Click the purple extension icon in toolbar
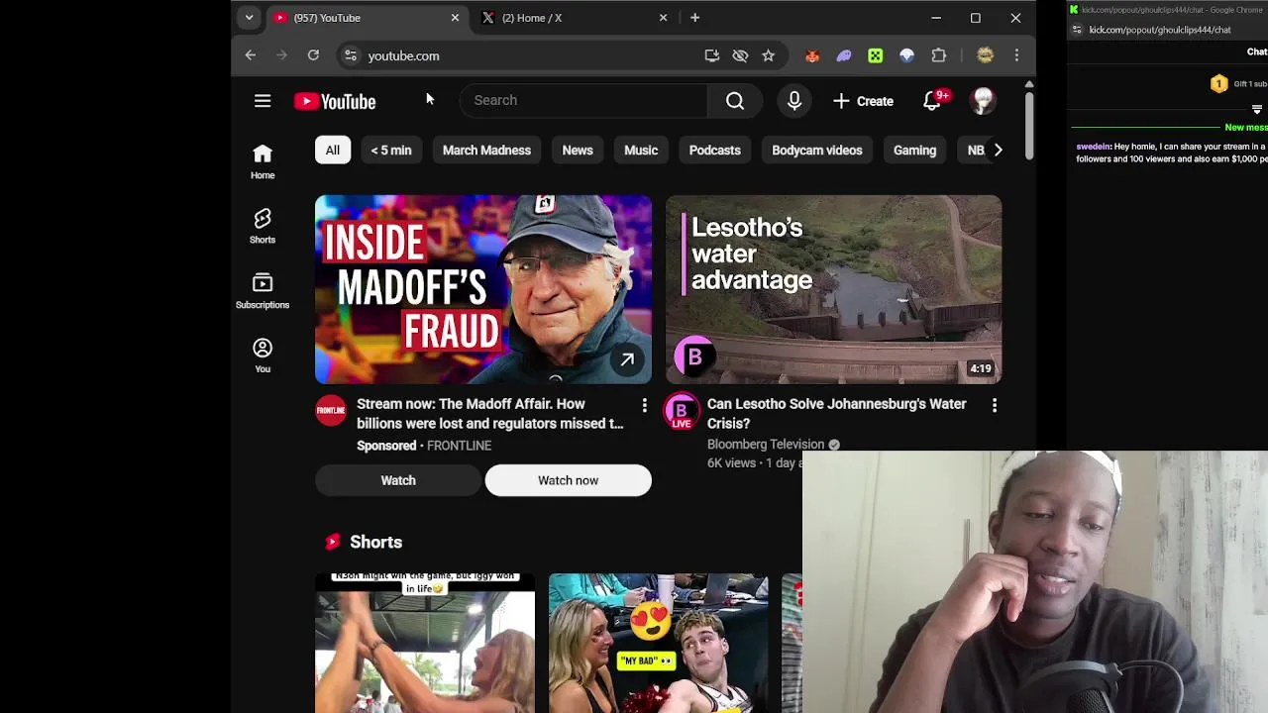The height and width of the screenshot is (713, 1268). [844, 55]
